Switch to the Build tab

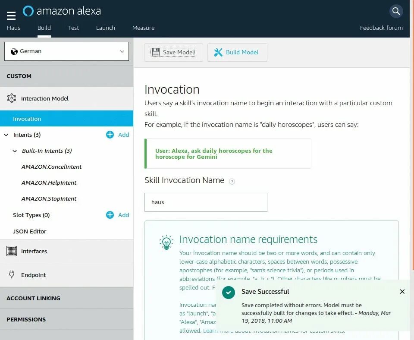point(44,28)
